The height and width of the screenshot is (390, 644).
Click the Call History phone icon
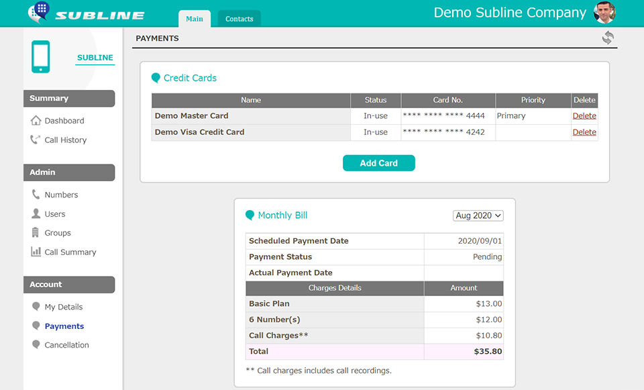point(36,140)
